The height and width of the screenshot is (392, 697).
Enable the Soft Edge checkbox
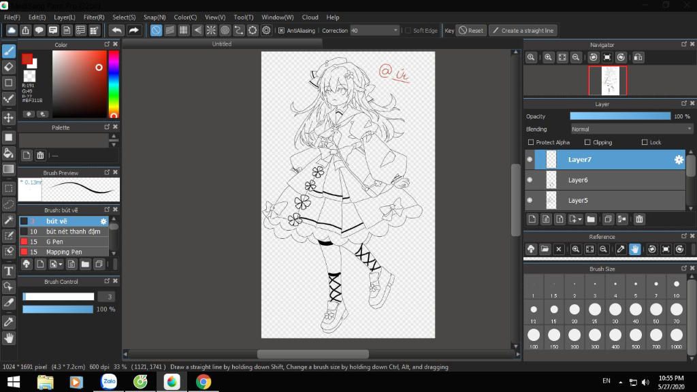(x=408, y=30)
